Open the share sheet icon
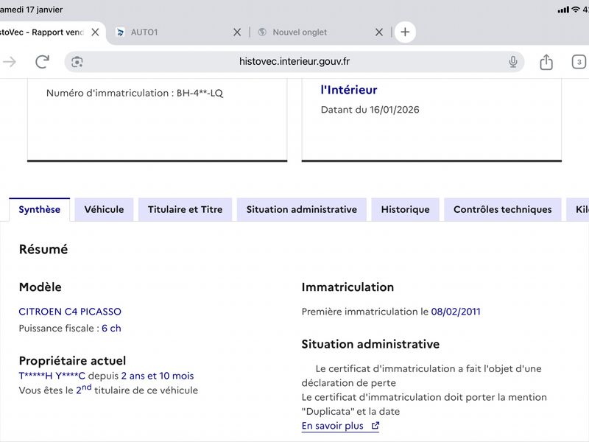 pyautogui.click(x=546, y=62)
